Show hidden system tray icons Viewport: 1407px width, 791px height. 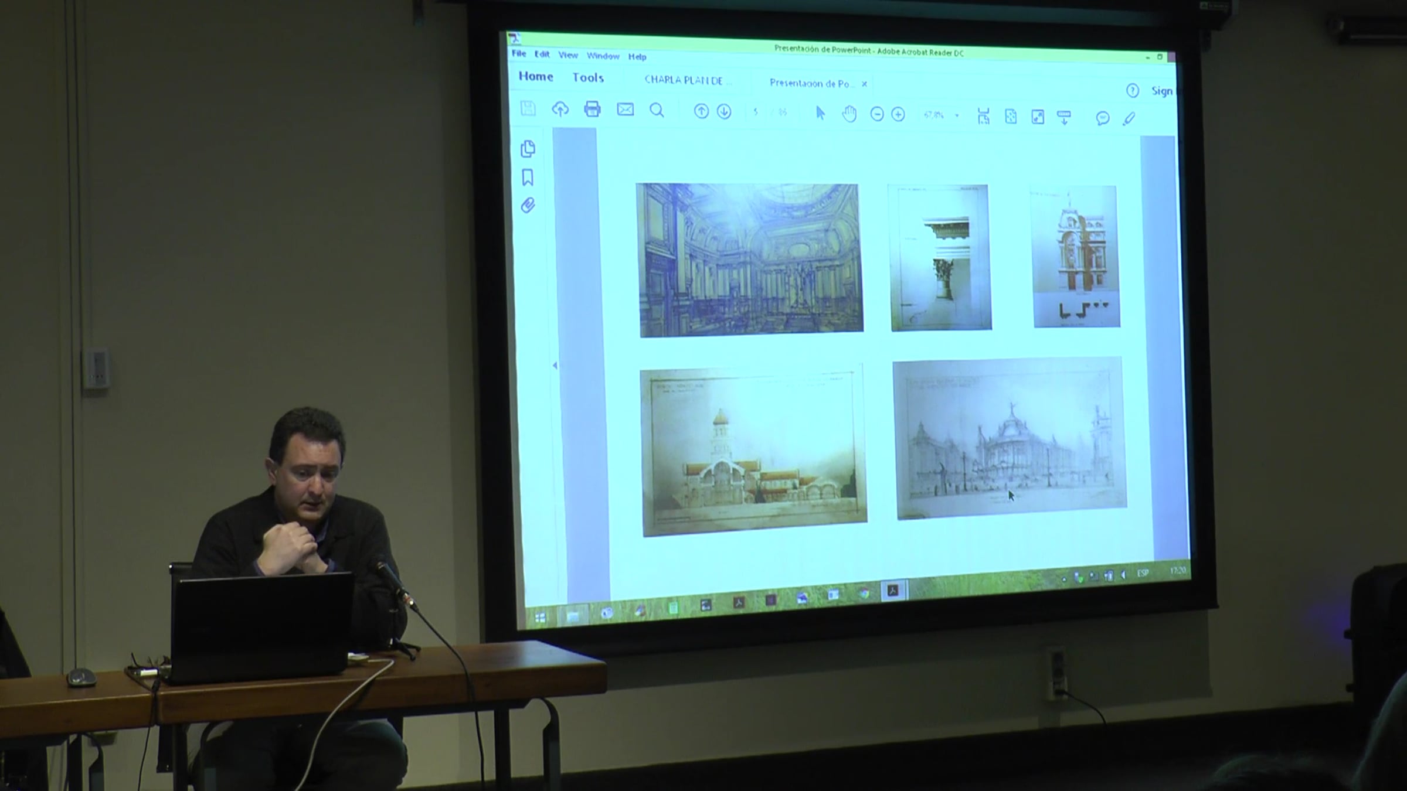tap(1064, 578)
